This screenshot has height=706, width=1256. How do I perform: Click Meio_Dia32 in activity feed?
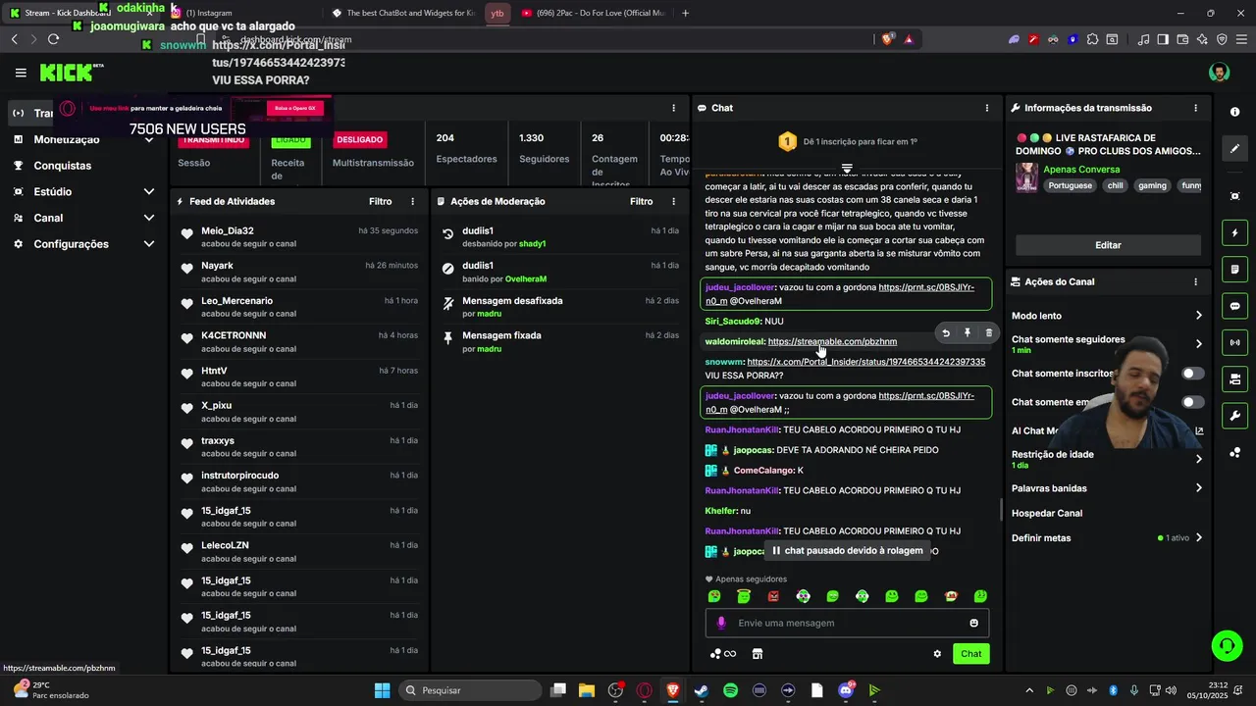click(228, 230)
